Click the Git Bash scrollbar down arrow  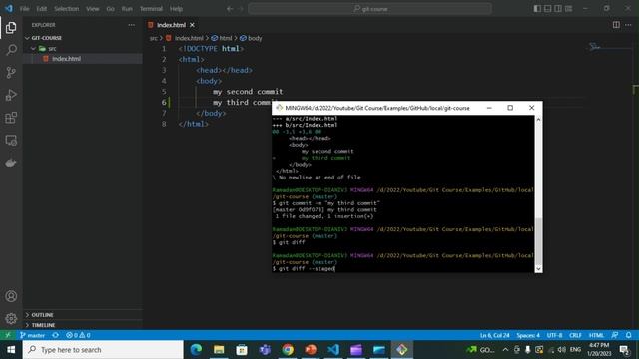(x=538, y=268)
